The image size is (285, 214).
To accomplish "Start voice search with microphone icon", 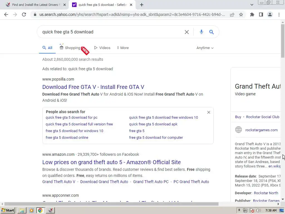I will tap(202, 32).
